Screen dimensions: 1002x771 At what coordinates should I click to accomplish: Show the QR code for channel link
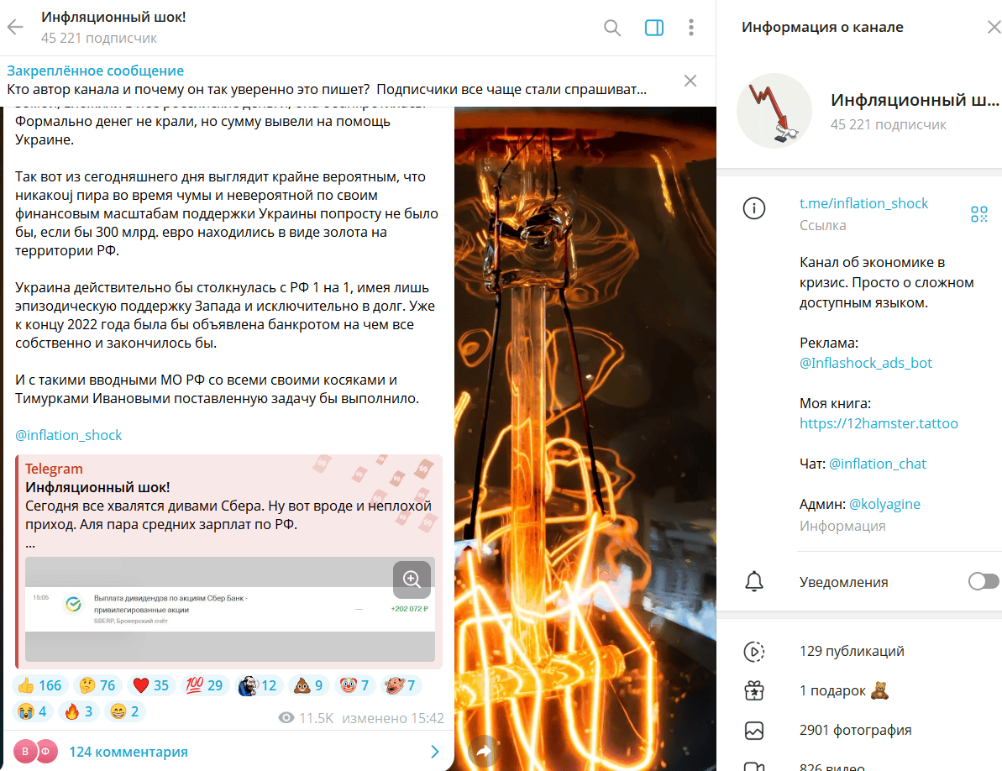(978, 214)
